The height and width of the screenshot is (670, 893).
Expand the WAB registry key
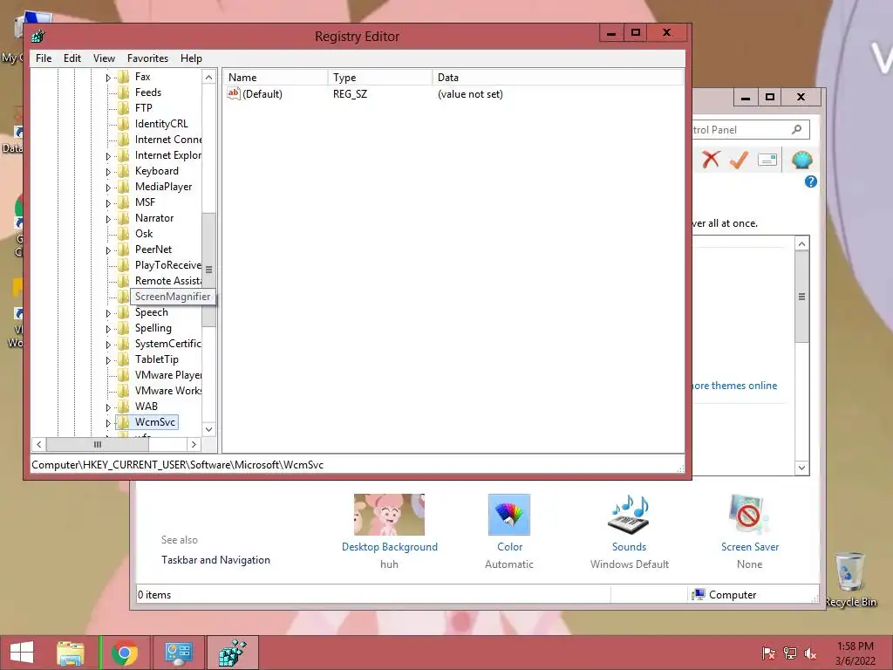(108, 407)
